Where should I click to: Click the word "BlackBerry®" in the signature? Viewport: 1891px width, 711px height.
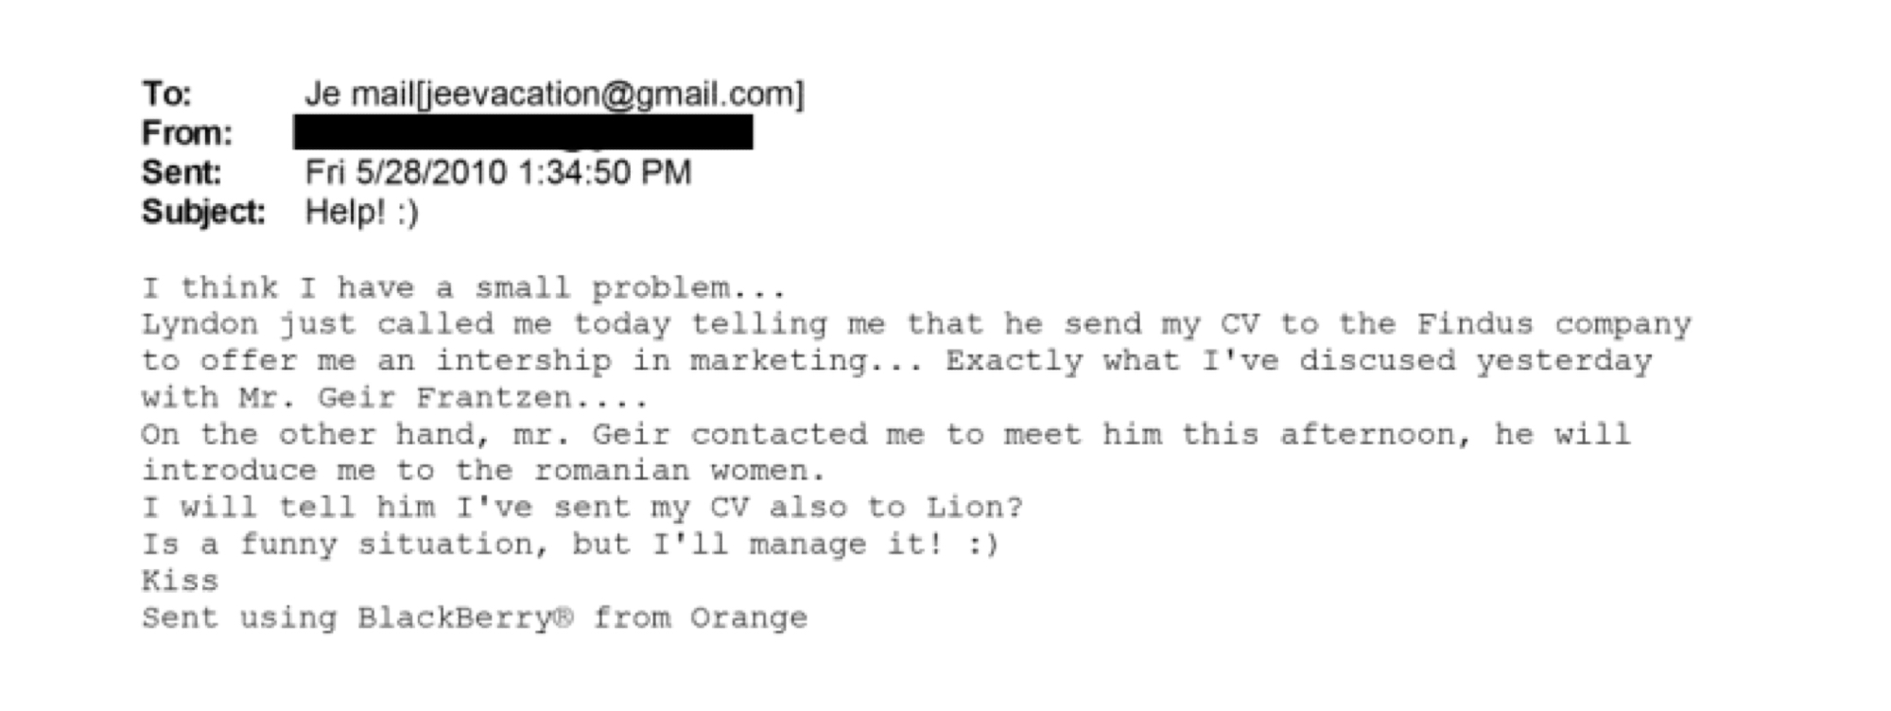tap(464, 618)
